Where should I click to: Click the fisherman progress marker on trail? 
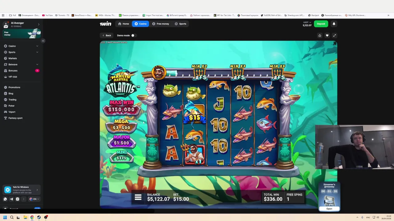click(159, 73)
